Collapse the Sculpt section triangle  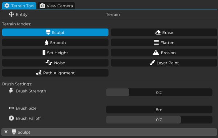pyautogui.click(x=6, y=132)
